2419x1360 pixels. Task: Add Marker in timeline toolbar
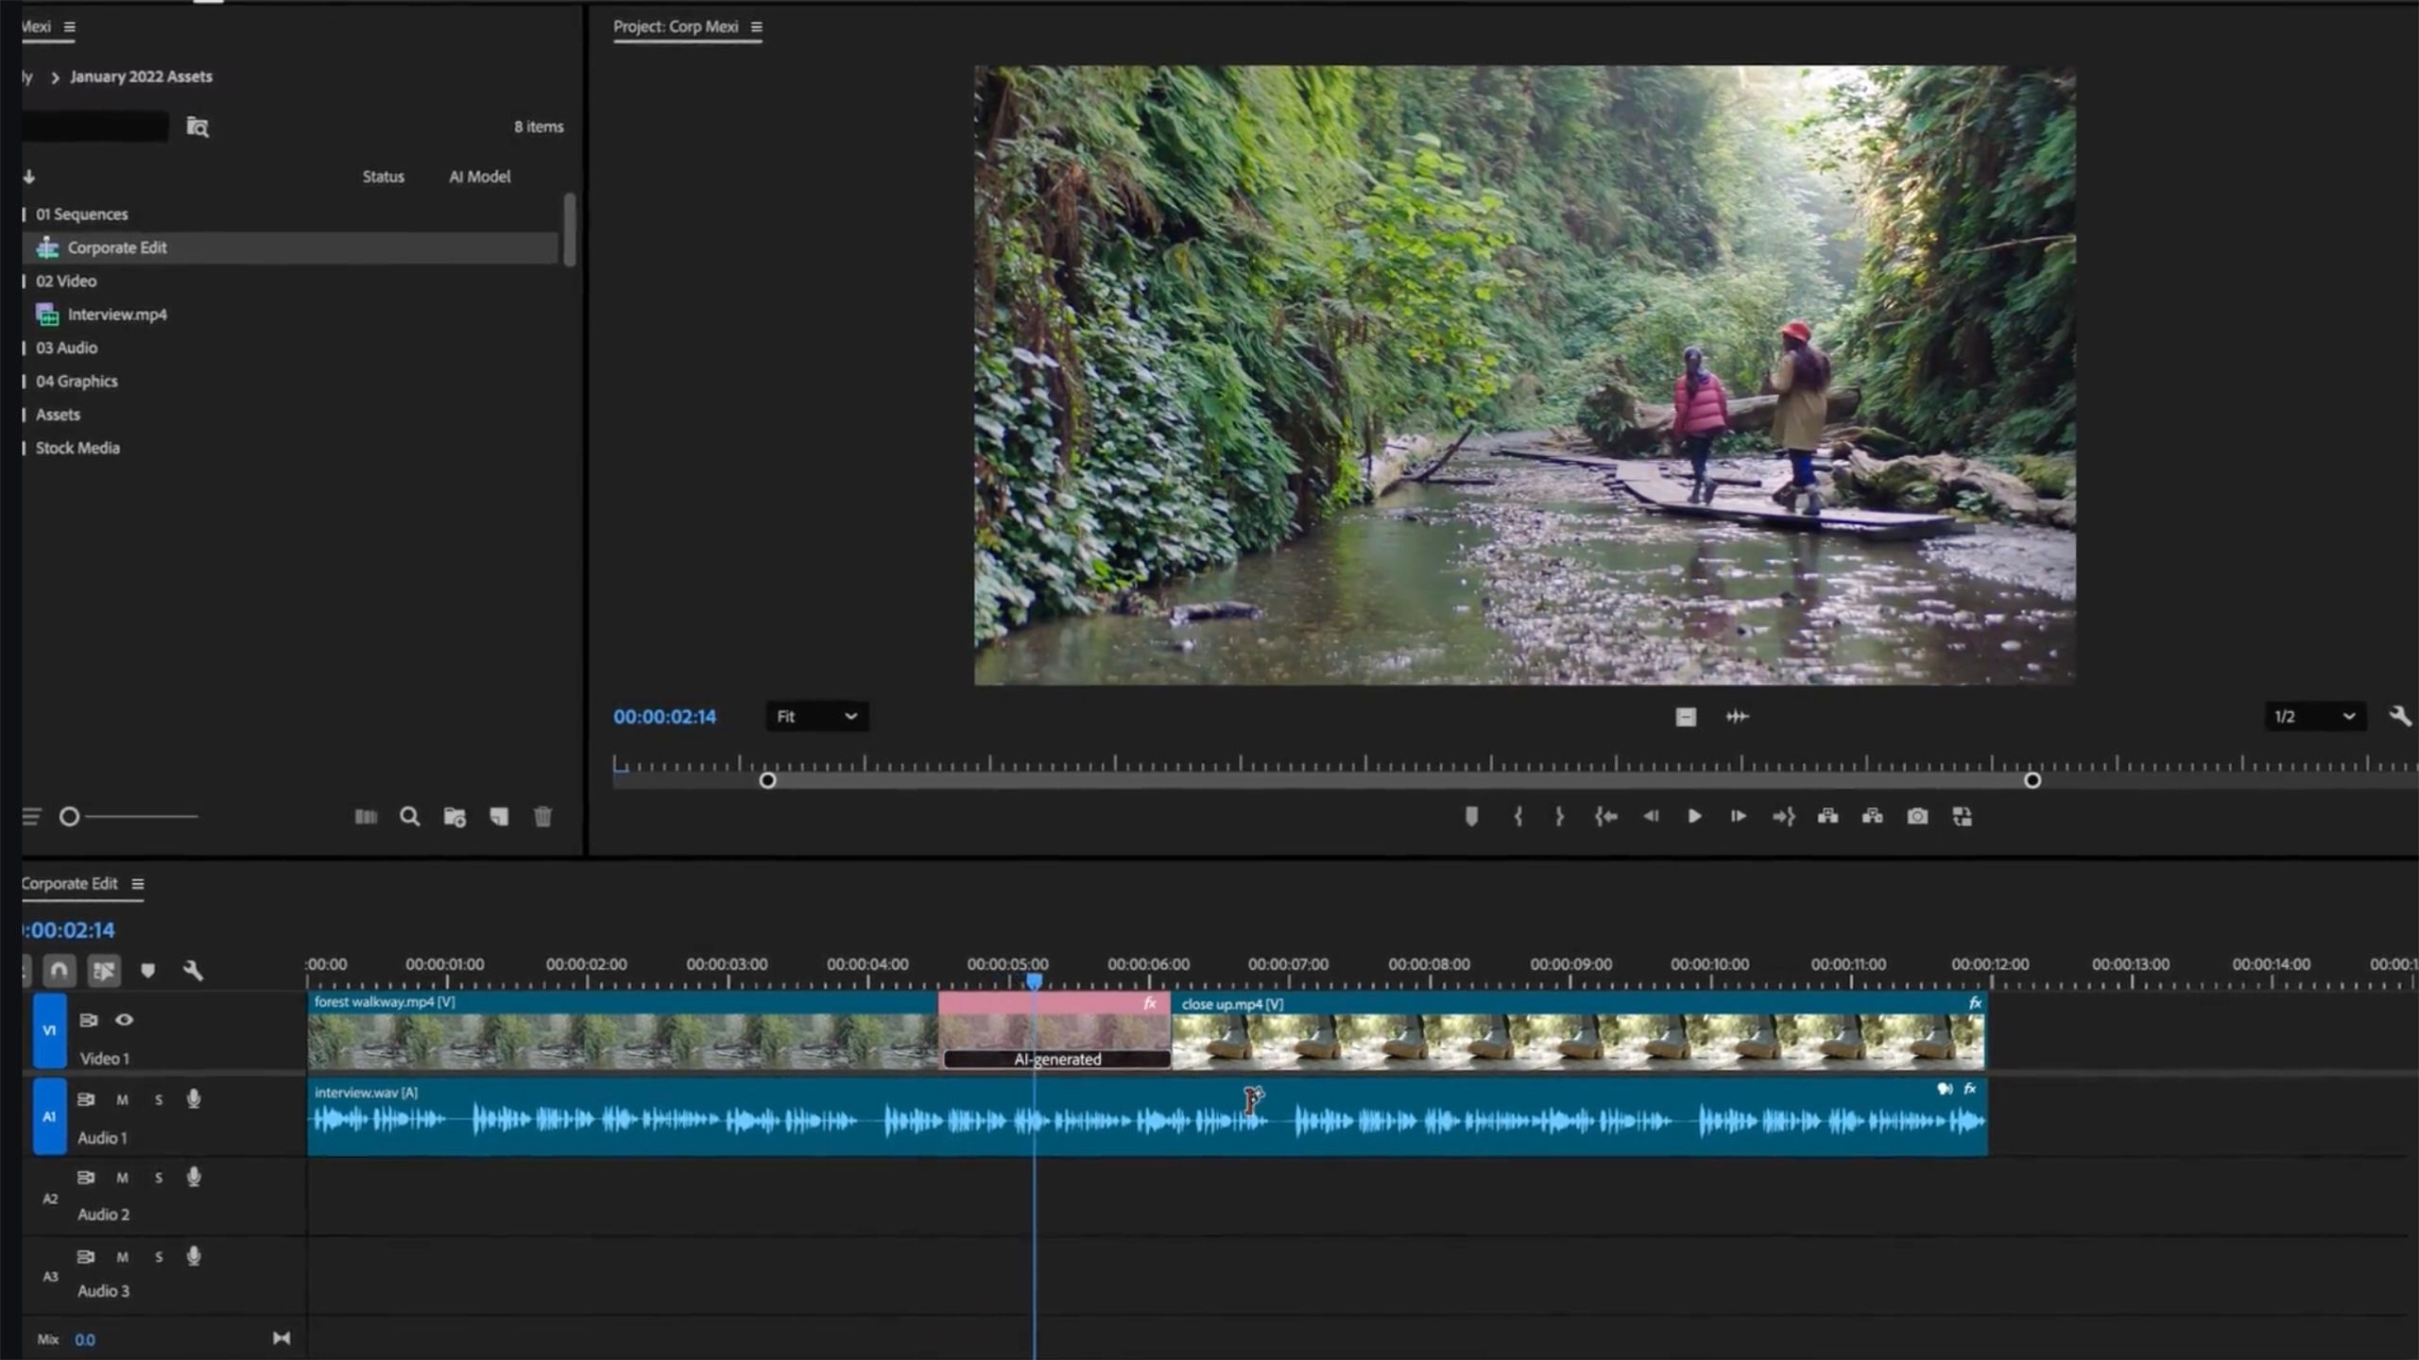[147, 971]
